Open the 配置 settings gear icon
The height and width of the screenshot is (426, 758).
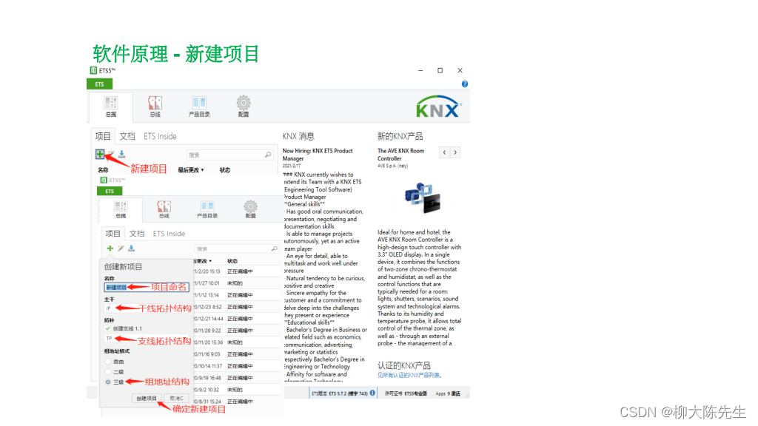click(x=243, y=104)
